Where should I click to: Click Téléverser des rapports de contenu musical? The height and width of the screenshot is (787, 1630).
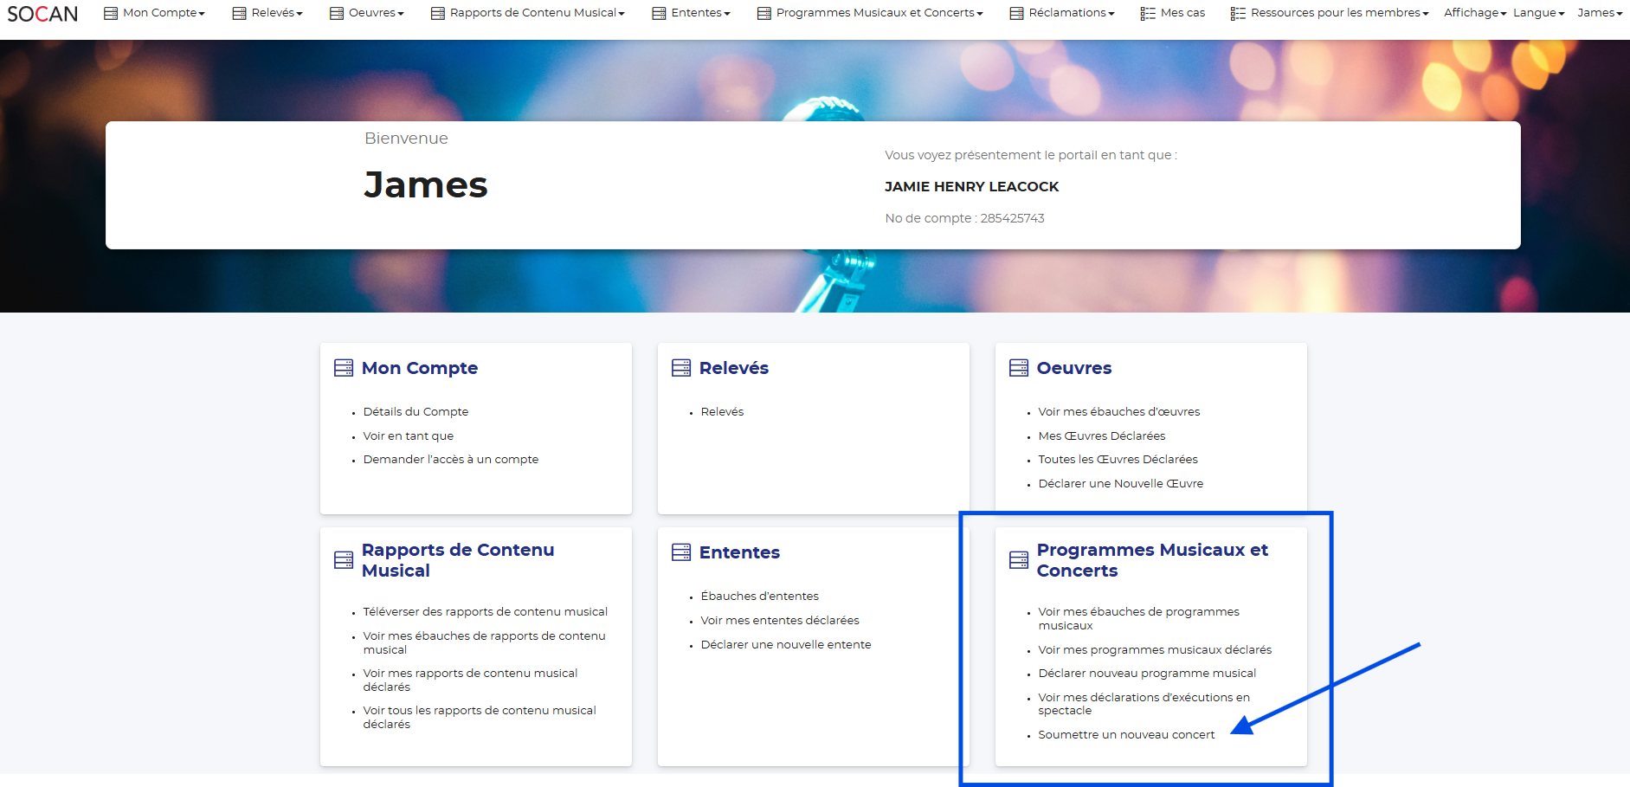(x=485, y=612)
